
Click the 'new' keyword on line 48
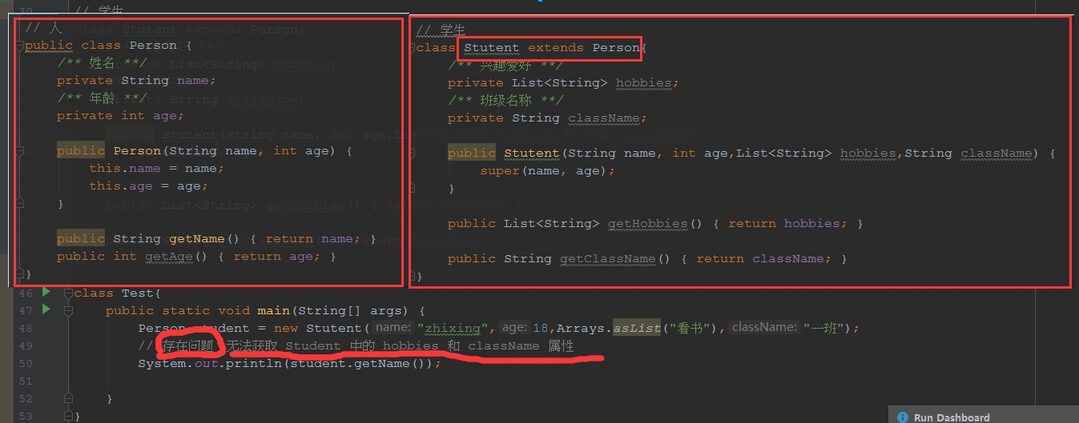286,328
